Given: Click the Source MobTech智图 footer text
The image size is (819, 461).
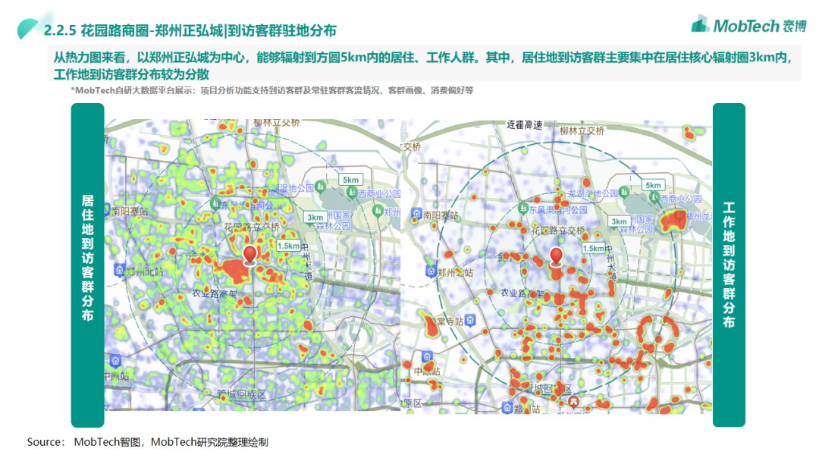Looking at the screenshot, I should [148, 442].
